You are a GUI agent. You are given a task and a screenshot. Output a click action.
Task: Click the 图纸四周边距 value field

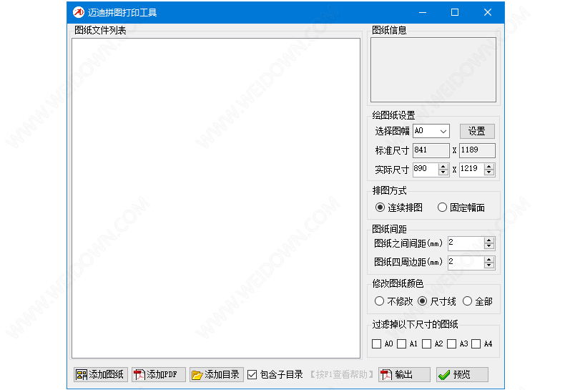point(466,263)
